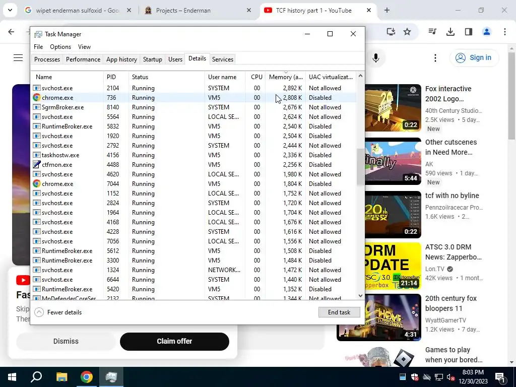This screenshot has height=387, width=516.
Task: Open a new Chrome tab
Action: [386, 10]
